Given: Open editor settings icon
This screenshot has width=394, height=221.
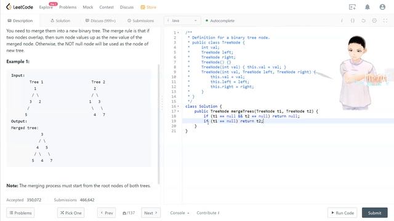Looking at the screenshot, I should 374,21.
